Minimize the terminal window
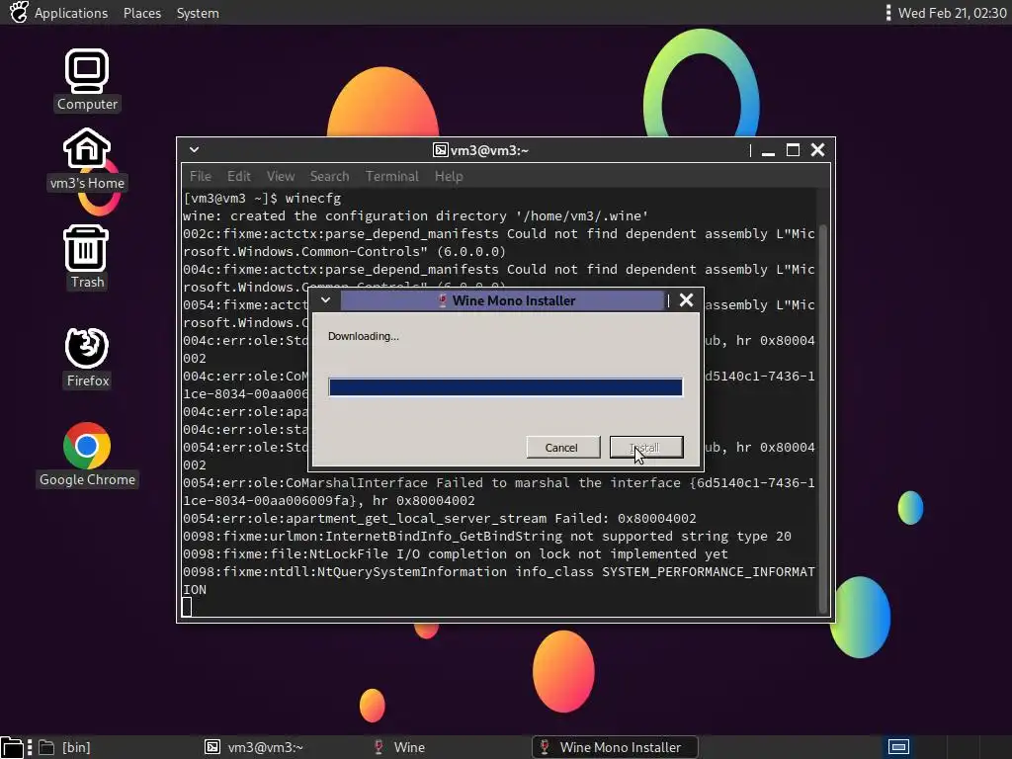Image resolution: width=1012 pixels, height=759 pixels. pos(768,150)
